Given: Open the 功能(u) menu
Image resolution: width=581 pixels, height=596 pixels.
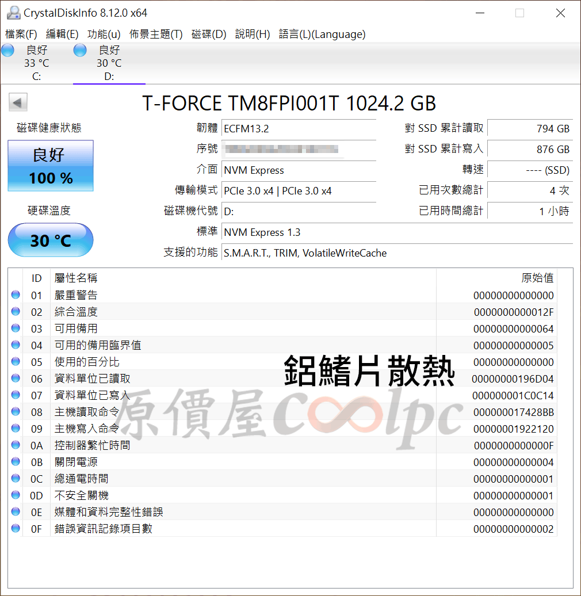Looking at the screenshot, I should click(104, 34).
